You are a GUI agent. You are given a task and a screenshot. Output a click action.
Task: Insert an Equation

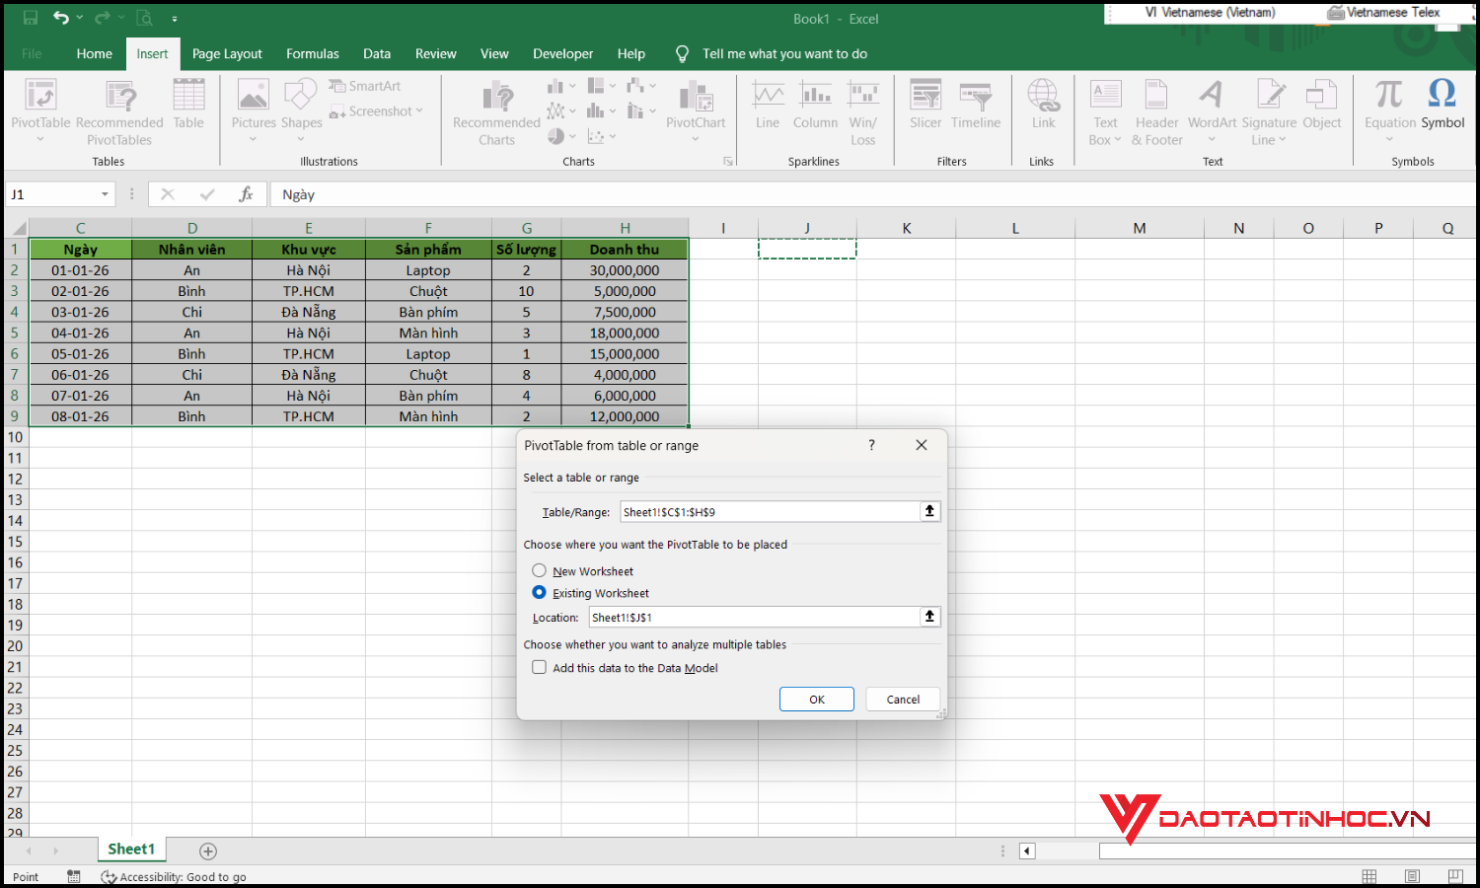[1388, 104]
